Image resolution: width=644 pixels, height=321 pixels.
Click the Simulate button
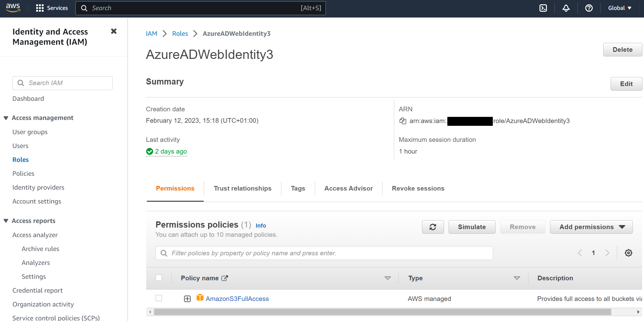[x=472, y=227]
